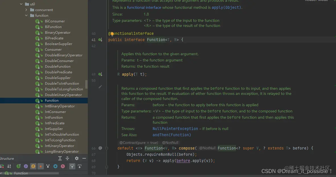Toggle the show-lambdas filter in Structure panel
336x177 pixels.
63,166
